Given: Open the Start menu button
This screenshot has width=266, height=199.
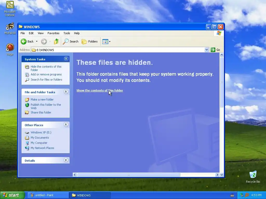Looking at the screenshot, I should click(x=12, y=195).
